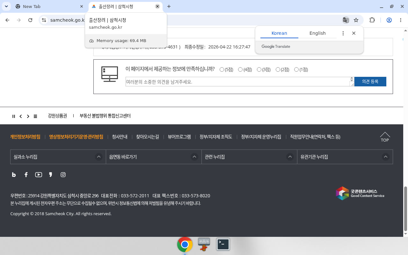Submit feedback with 의견 등록 button
This screenshot has height=255, width=408.
[370, 82]
